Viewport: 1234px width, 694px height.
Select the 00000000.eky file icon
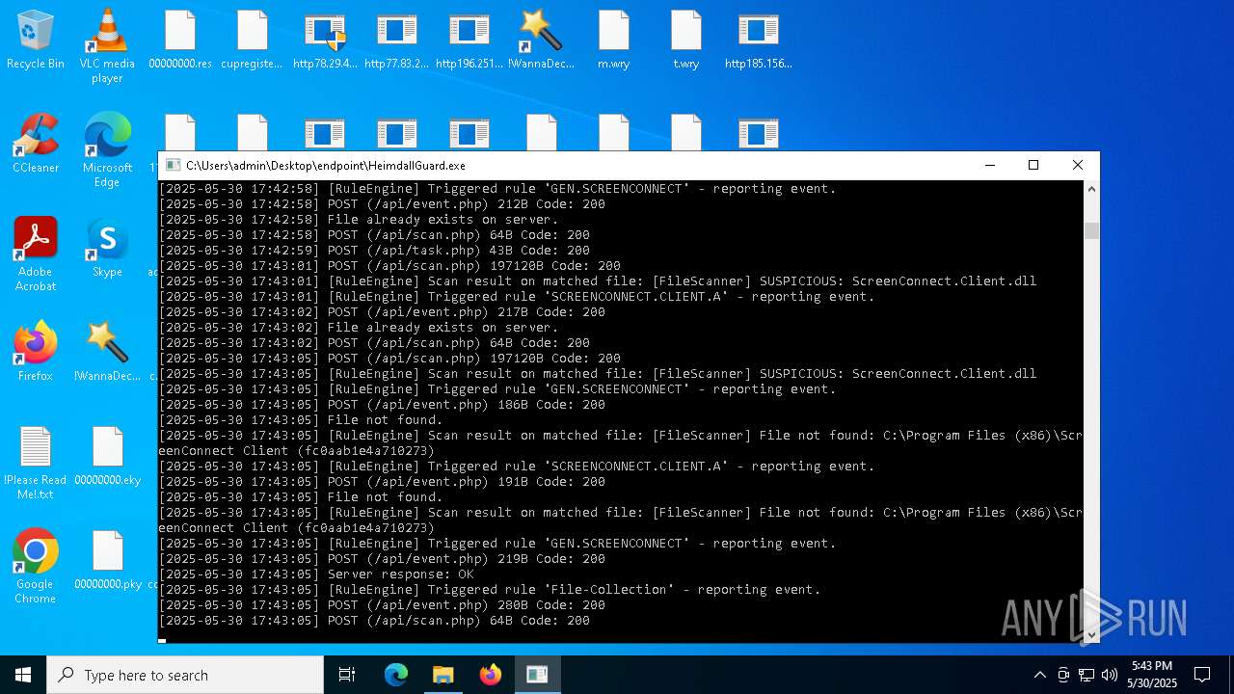pos(107,456)
